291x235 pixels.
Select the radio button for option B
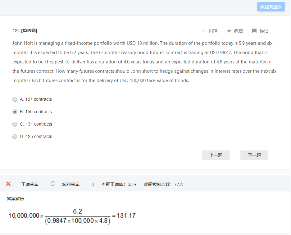pyautogui.click(x=15, y=112)
